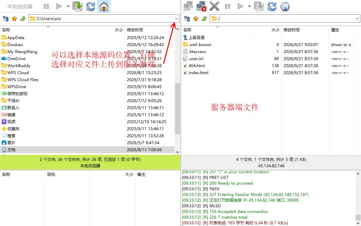This screenshot has width=361, height=226.
Task: Click the server transfer files icon
Action: (x=259, y=6)
